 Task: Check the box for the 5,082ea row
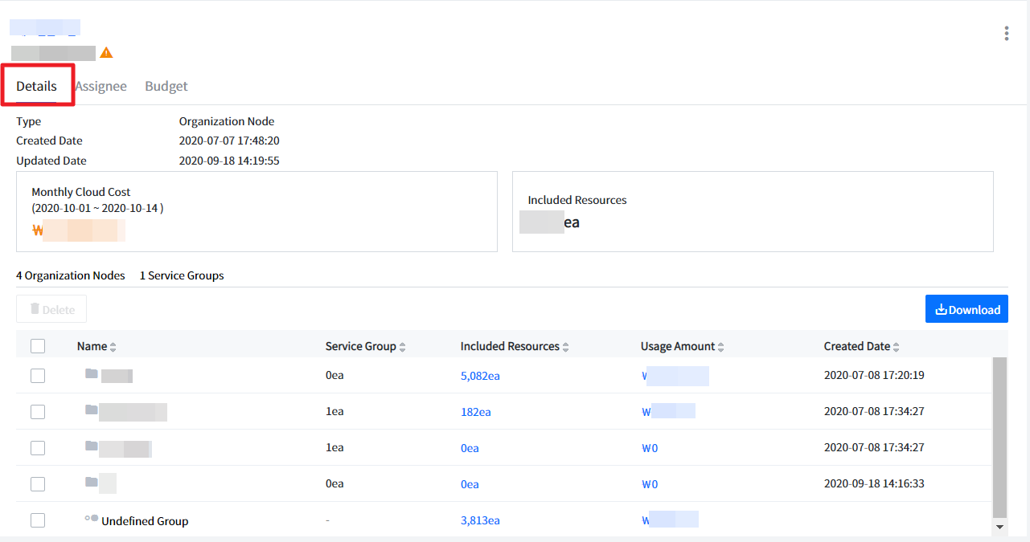click(38, 376)
